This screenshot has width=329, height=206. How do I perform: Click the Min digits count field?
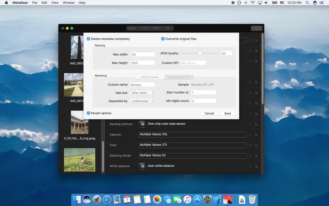coord(204,101)
